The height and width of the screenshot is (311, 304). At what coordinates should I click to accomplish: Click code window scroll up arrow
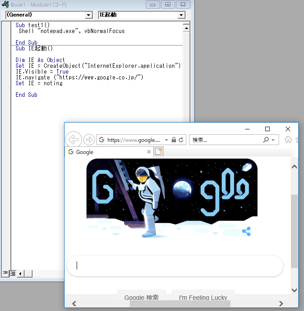pyautogui.click(x=186, y=28)
